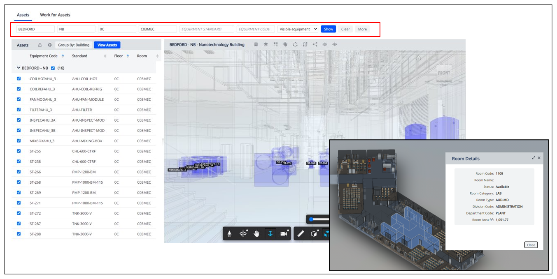557x279 pixels.
Task: Select the measure ruler tool
Action: (x=301, y=234)
